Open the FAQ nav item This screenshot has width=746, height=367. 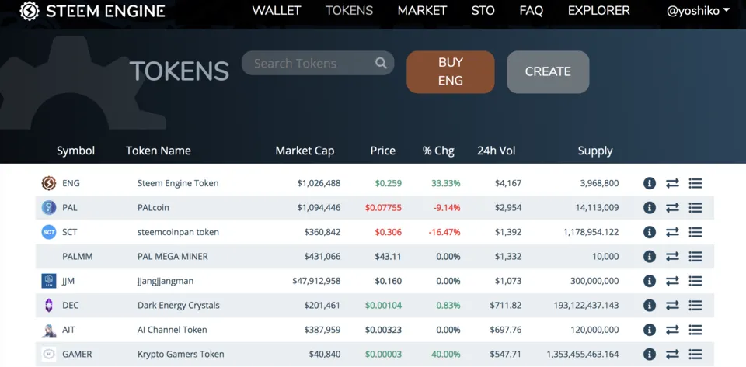[x=532, y=10]
